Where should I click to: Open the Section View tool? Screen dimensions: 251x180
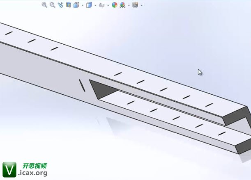(x=68, y=5)
